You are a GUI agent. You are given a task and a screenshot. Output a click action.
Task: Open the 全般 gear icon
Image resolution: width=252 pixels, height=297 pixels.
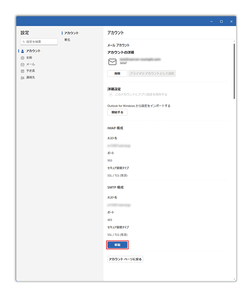tap(22, 58)
